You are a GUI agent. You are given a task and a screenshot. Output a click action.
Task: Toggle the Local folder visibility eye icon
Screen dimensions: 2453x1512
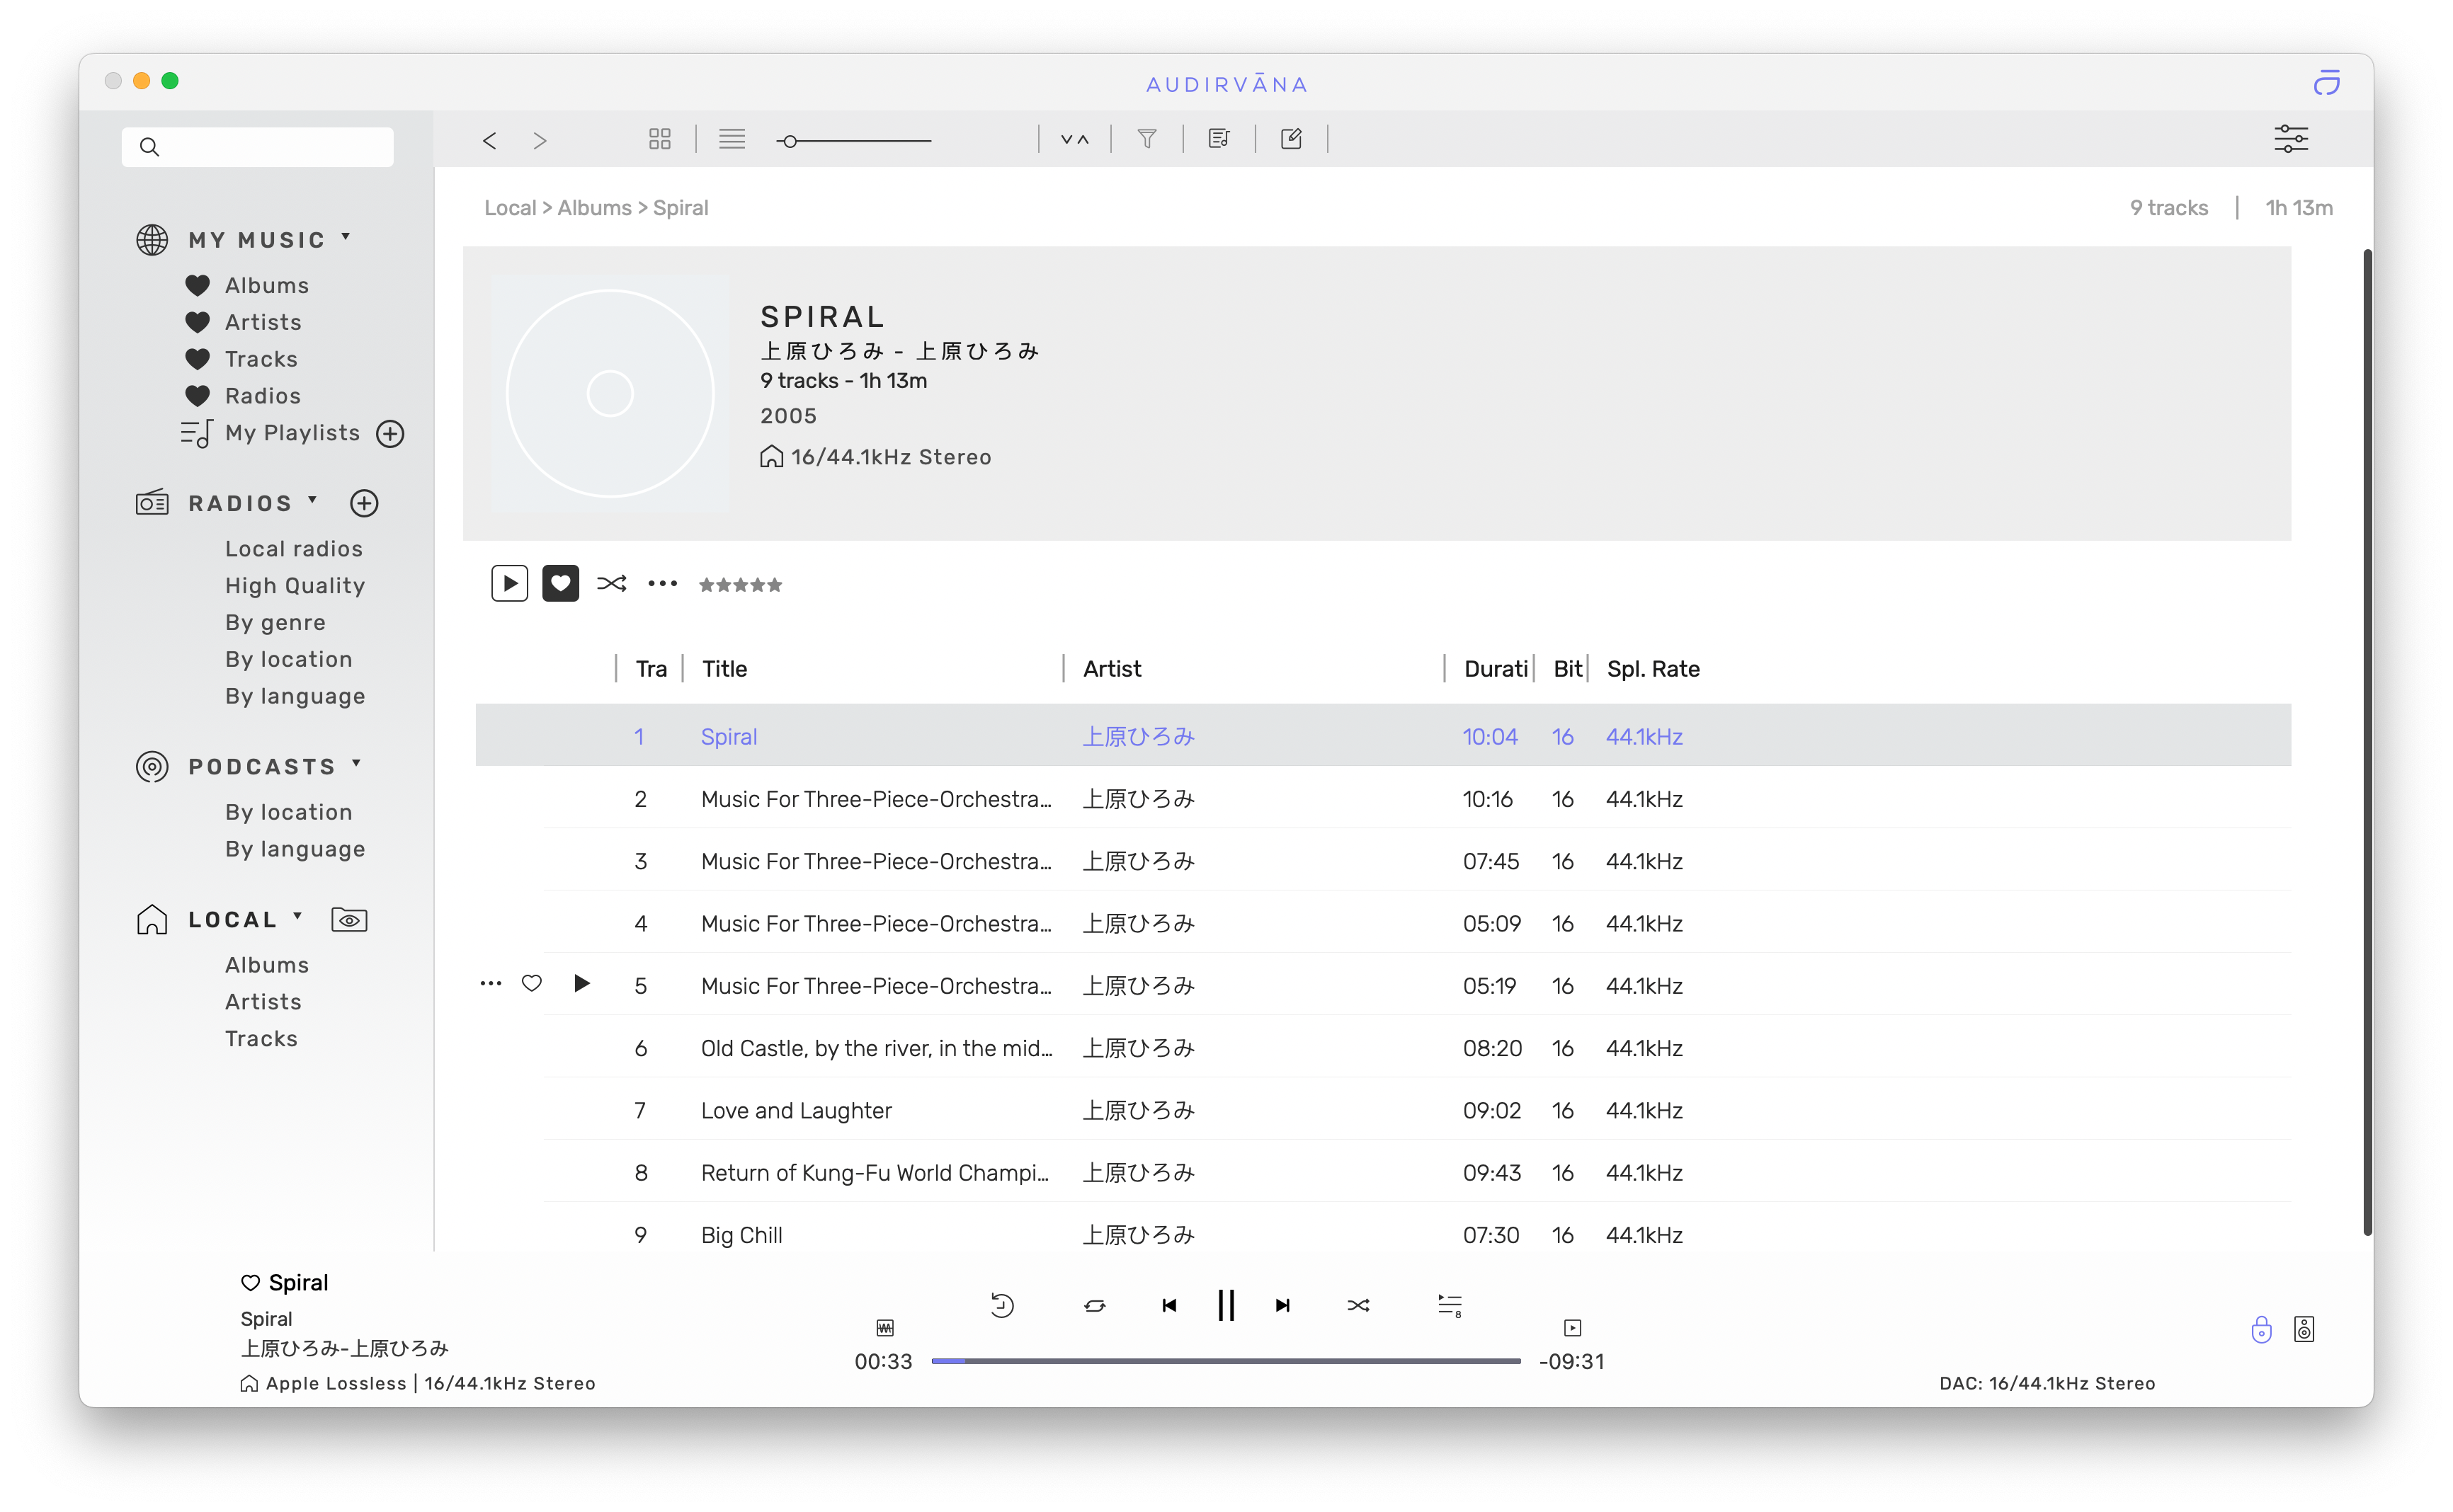point(349,920)
